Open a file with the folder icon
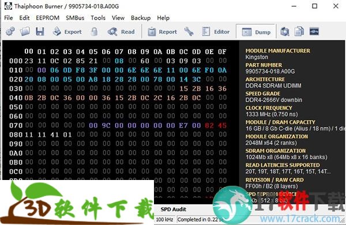The image size is (346, 225). [25, 32]
